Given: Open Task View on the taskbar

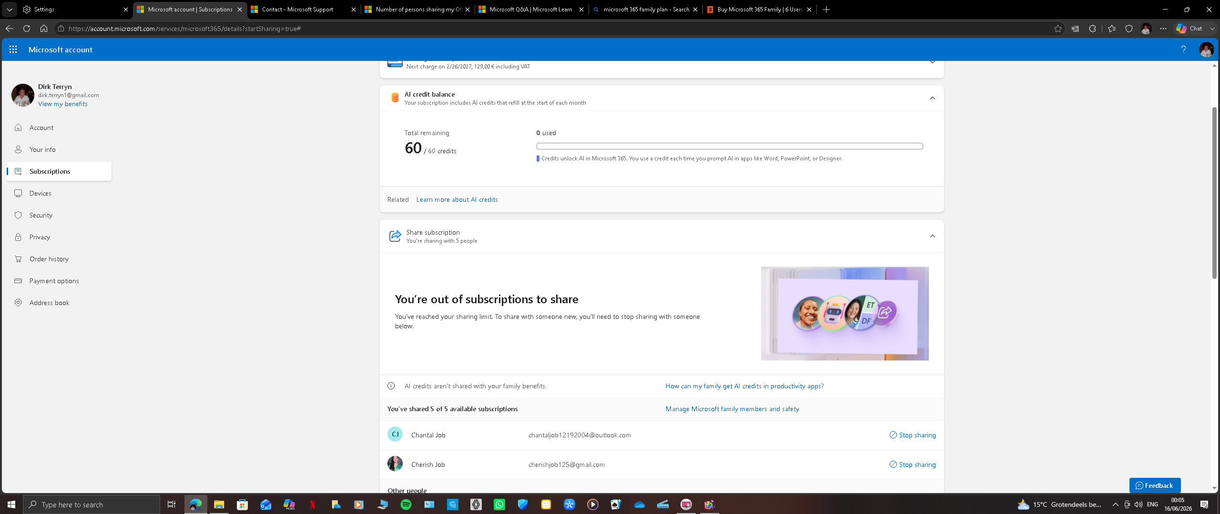Looking at the screenshot, I should click(172, 504).
